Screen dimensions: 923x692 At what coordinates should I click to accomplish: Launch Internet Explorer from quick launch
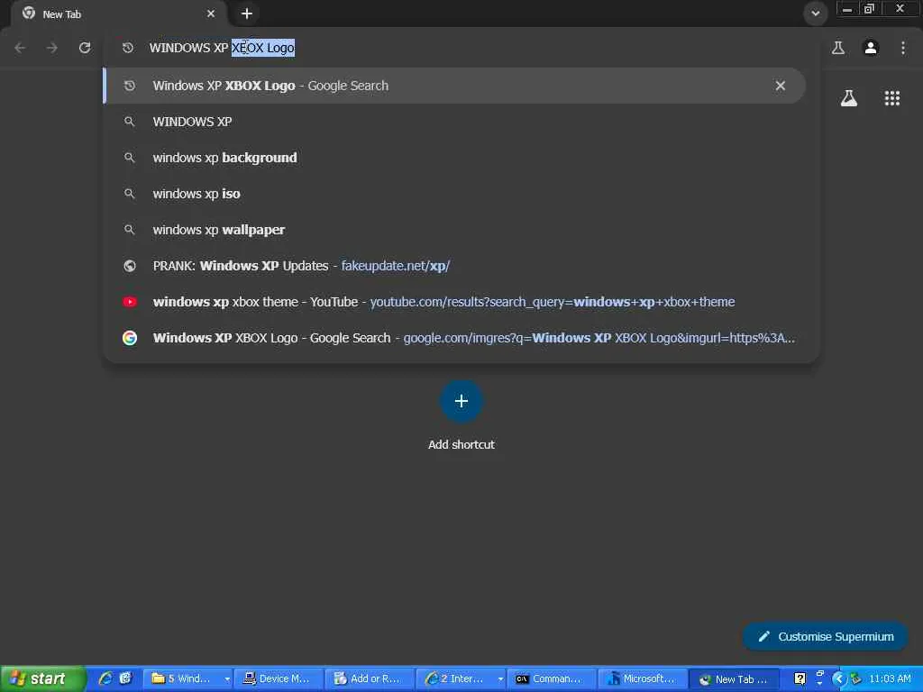pyautogui.click(x=106, y=678)
